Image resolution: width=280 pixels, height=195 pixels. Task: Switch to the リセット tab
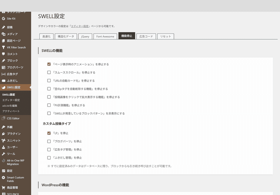pyautogui.click(x=165, y=36)
